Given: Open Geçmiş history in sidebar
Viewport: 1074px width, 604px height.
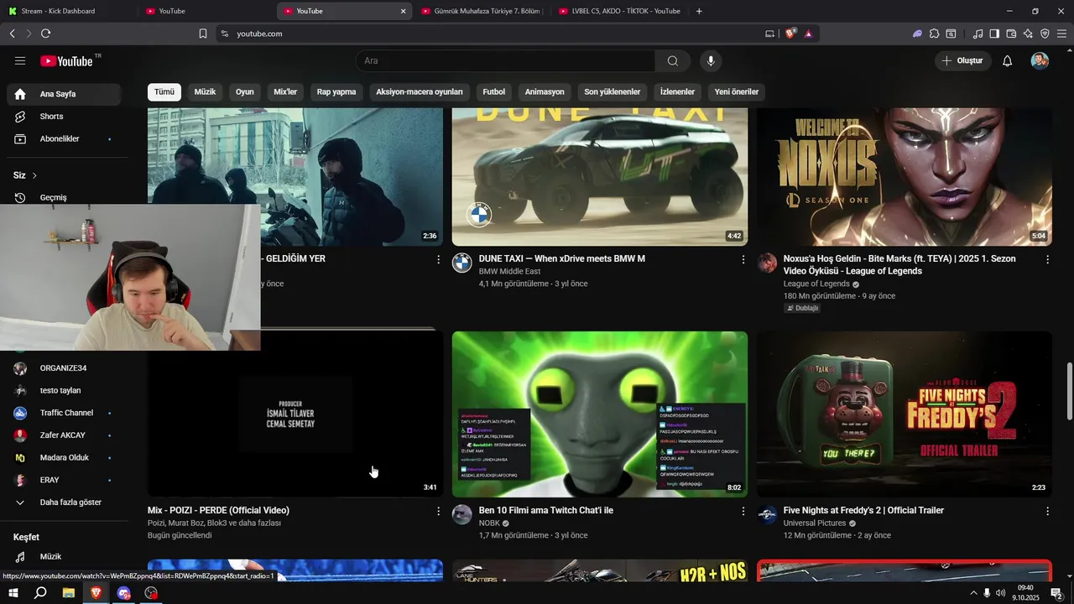Looking at the screenshot, I should click(x=64, y=197).
